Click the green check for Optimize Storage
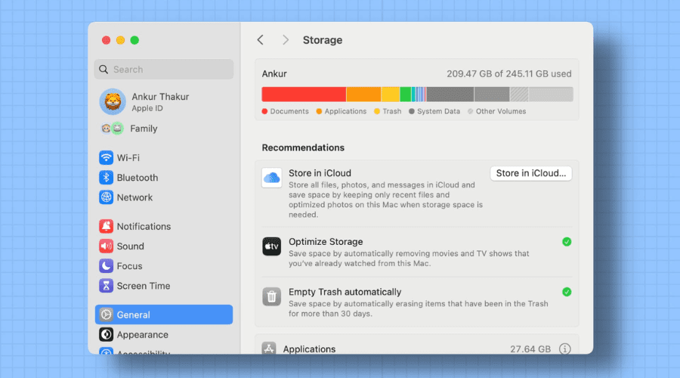Screen dimensions: 680x378 [567, 242]
